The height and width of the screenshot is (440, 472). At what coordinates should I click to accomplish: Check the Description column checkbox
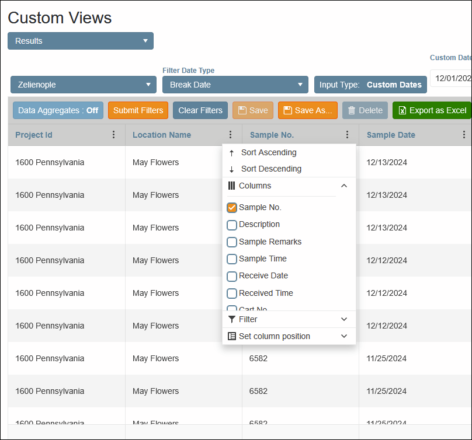(232, 225)
